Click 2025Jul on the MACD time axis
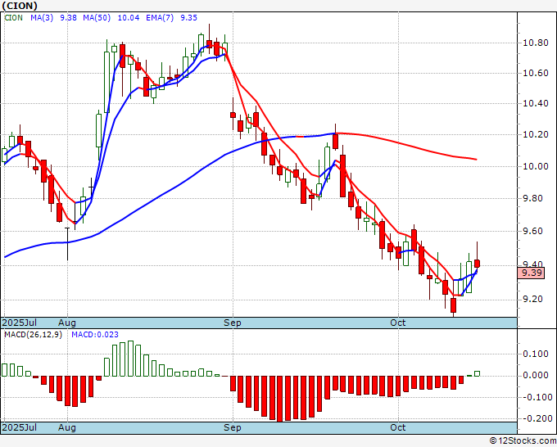Screen dimensions: 557x447 tap(19, 427)
